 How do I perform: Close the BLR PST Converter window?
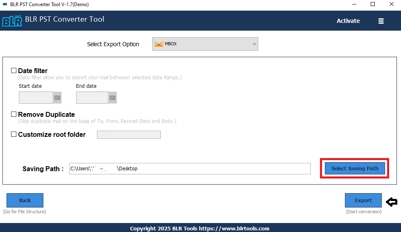(x=392, y=4)
